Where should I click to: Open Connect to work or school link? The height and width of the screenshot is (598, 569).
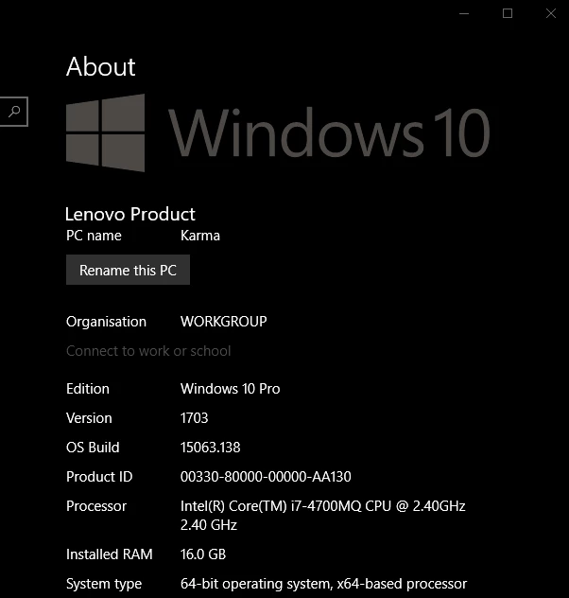pyautogui.click(x=148, y=351)
